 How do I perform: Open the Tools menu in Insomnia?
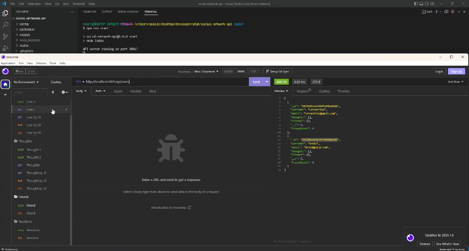pos(53,63)
